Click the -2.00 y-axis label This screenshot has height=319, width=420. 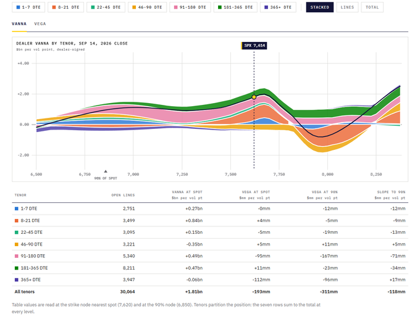(x=23, y=155)
